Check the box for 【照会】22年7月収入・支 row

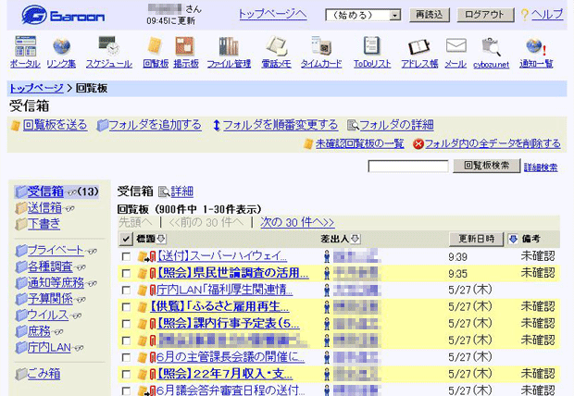[x=126, y=374]
